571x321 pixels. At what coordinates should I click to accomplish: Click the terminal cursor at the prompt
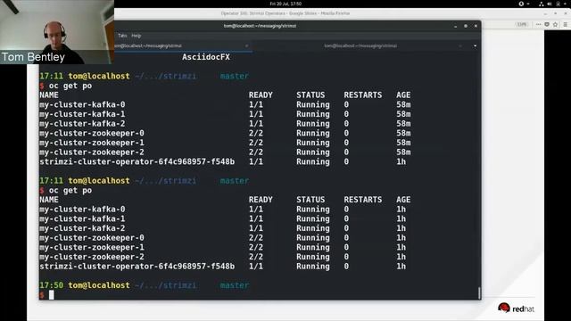click(52, 295)
